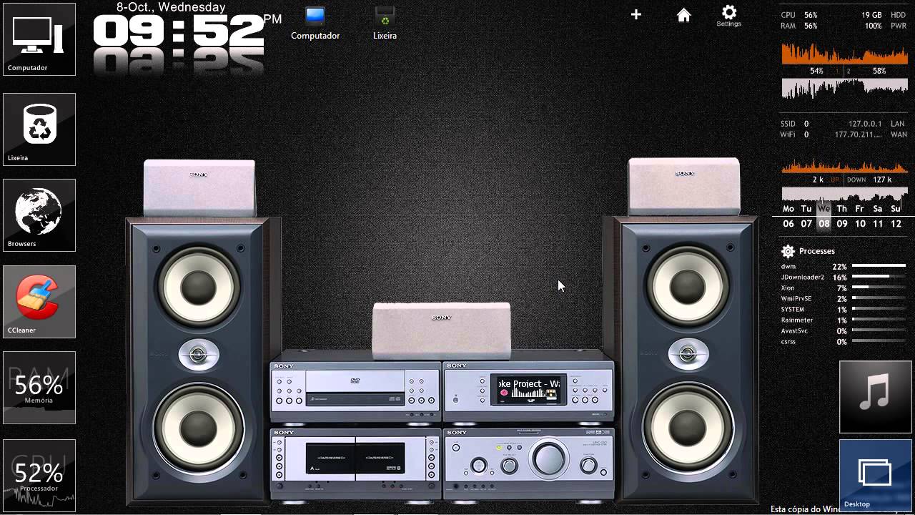
Task: Click the Desktop tile at bottom right
Action: pos(875,476)
